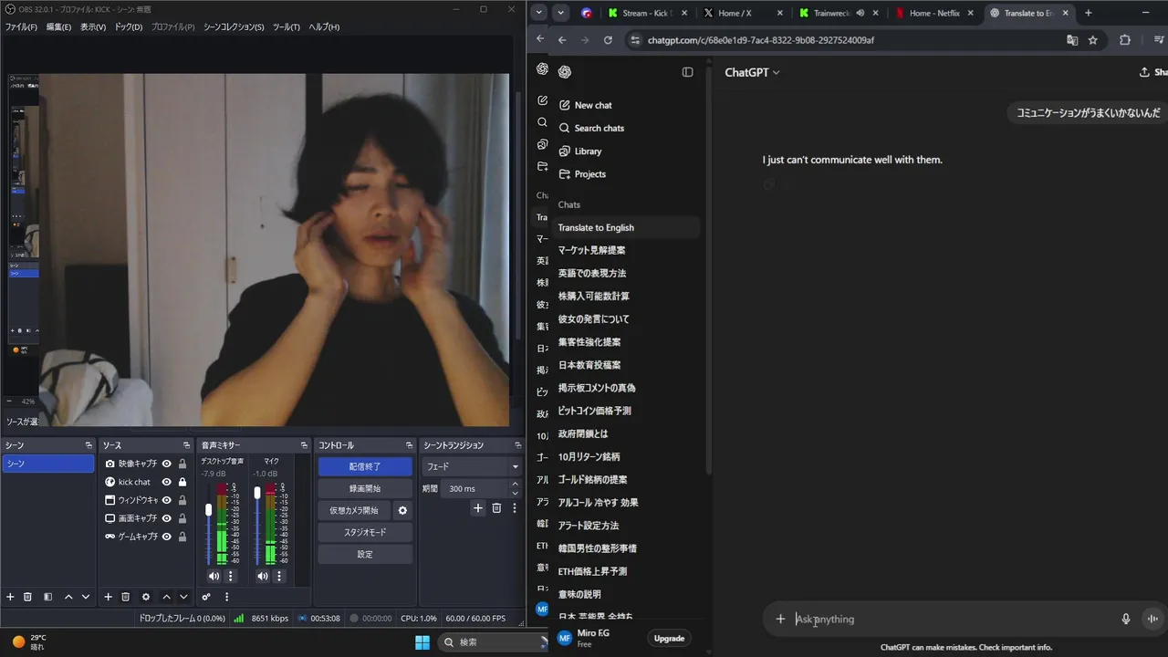This screenshot has height=657, width=1168.
Task: Add a new scene in OBS Scenes panel
Action: tap(10, 597)
